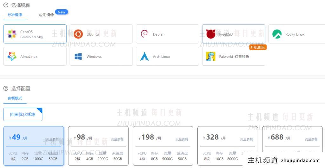Click the 8GB memory value

click(x=155, y=159)
